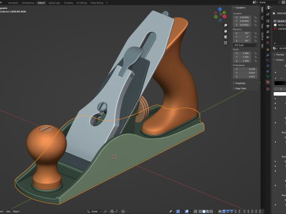Select rendered viewport shading mode
Viewport: 286px width, 214px height.
212,212
